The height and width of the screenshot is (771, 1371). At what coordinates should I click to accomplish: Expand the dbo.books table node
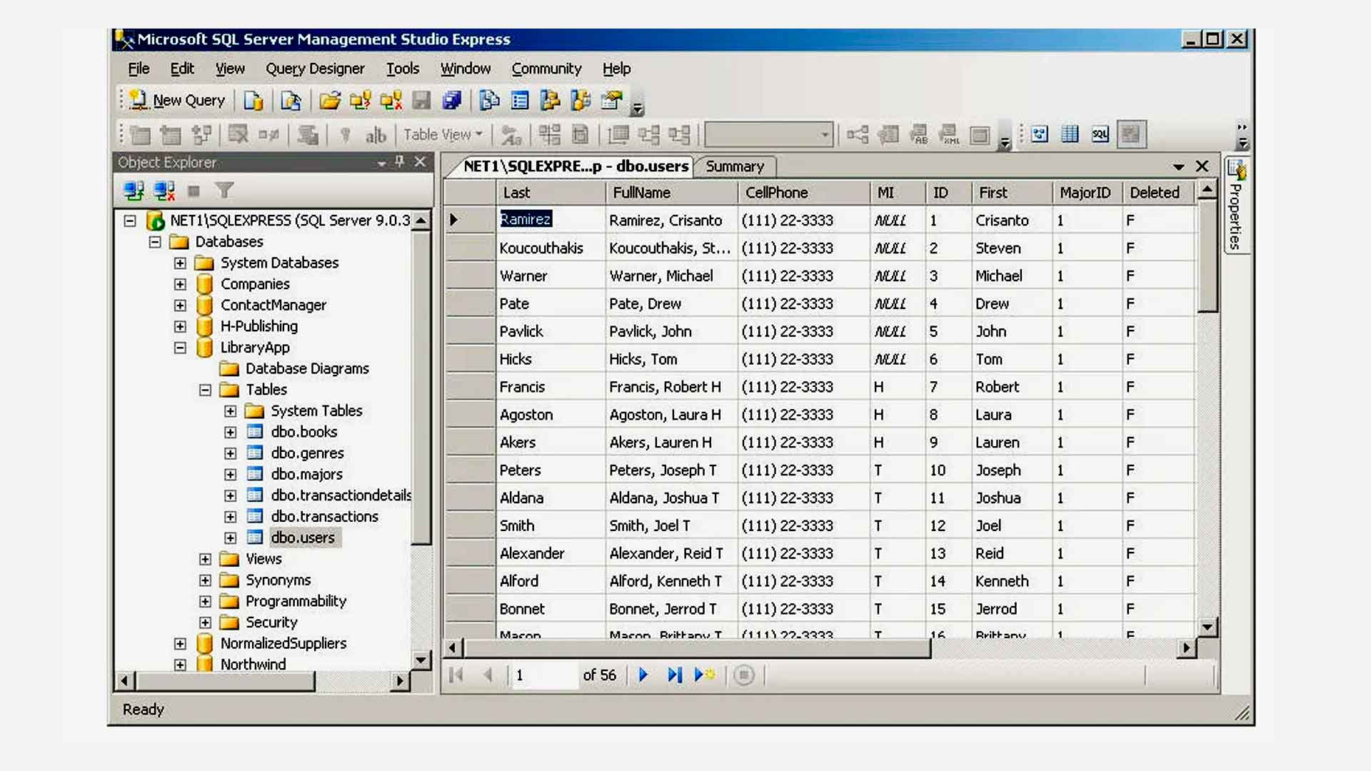(x=230, y=431)
